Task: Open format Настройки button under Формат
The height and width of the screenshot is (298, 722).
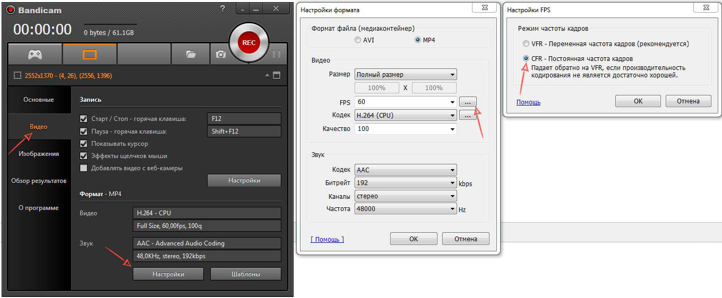Action: point(168,274)
